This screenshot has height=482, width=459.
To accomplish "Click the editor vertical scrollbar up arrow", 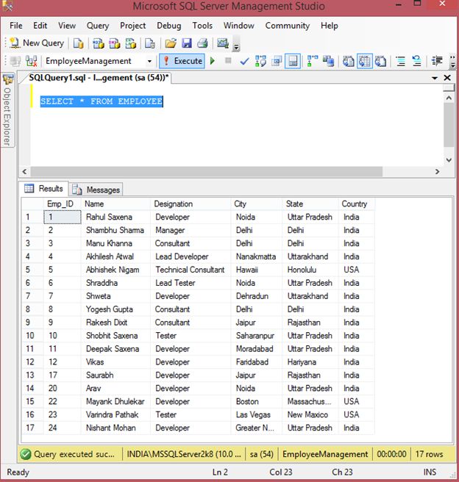I will click(x=449, y=98).
